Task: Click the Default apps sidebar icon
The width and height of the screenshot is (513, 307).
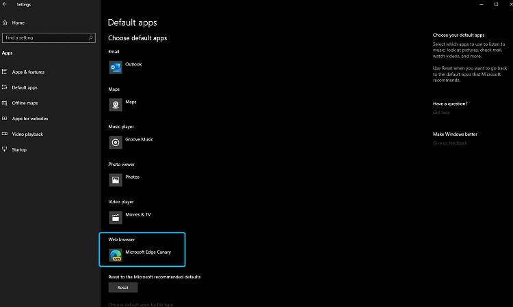Action: click(x=5, y=87)
